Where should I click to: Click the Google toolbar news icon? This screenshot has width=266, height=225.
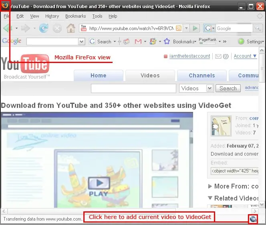pos(126,41)
